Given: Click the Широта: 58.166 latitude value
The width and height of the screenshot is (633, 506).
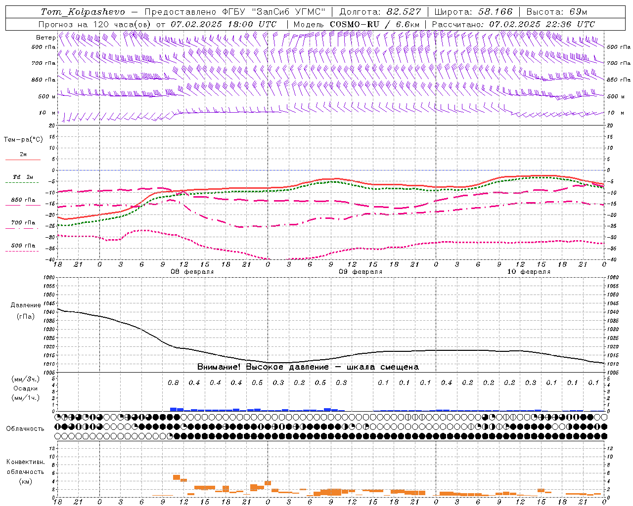Looking at the screenshot, I should point(474,12).
